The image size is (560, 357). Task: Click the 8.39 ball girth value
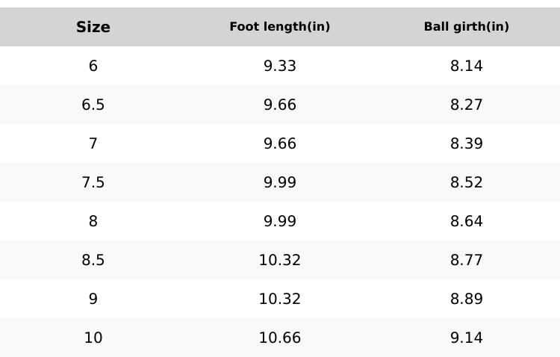467,144
